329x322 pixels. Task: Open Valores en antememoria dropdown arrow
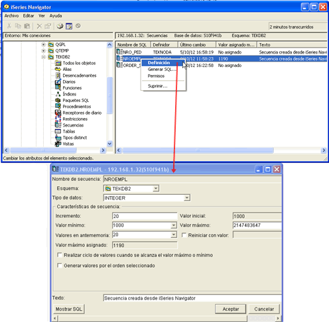coord(174,235)
